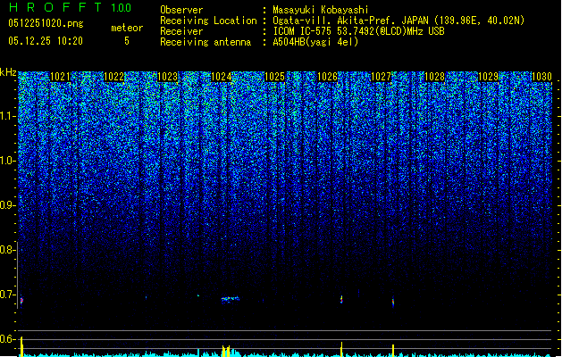Click the 1026 time marker
The width and height of the screenshot is (562, 357).
pyautogui.click(x=327, y=77)
